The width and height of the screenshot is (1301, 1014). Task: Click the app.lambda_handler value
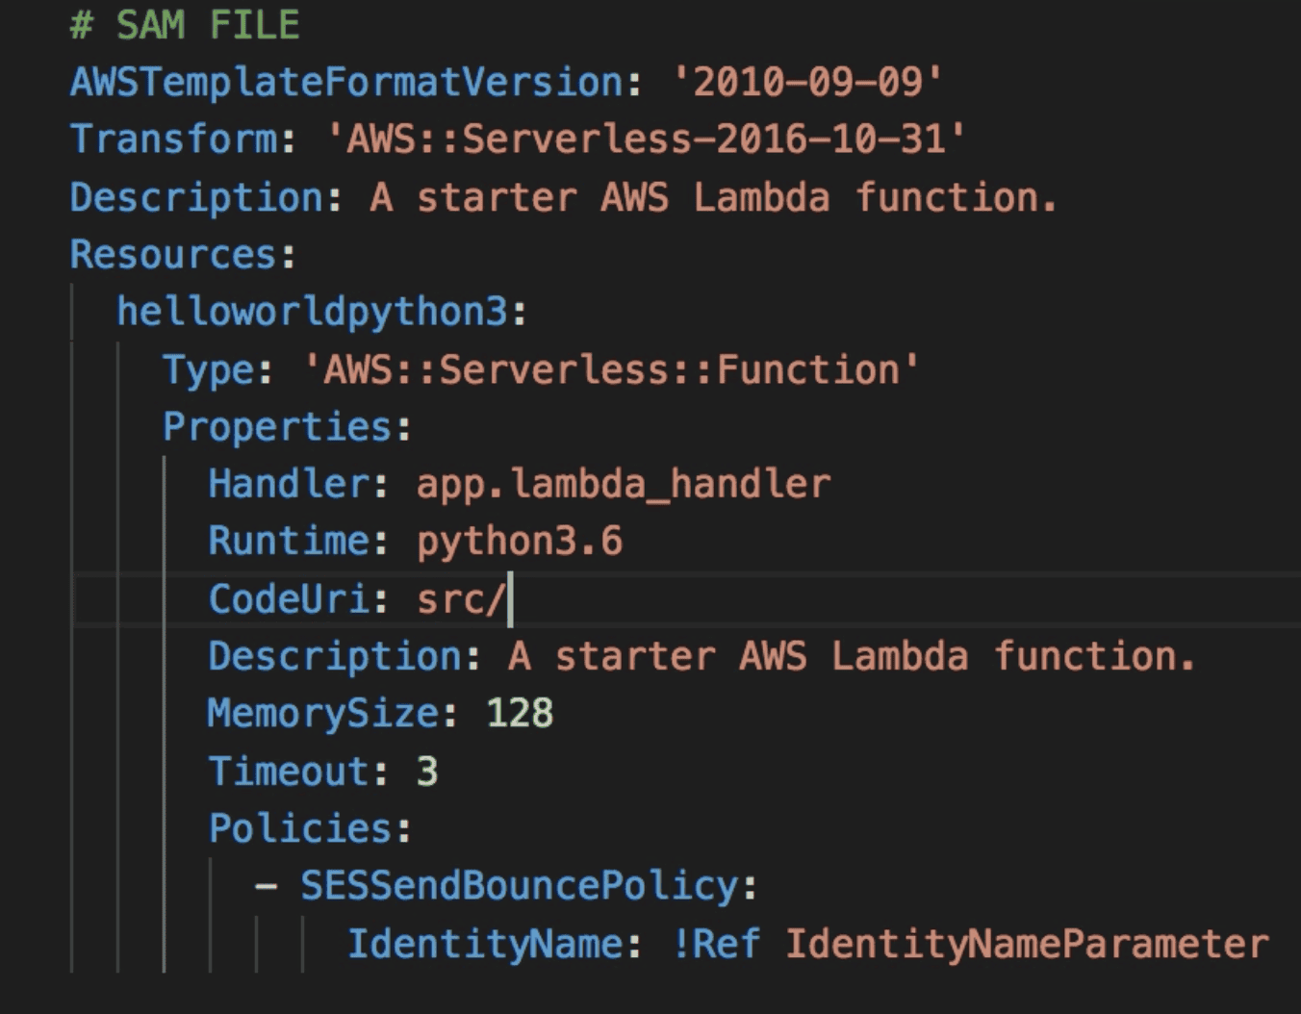623,484
